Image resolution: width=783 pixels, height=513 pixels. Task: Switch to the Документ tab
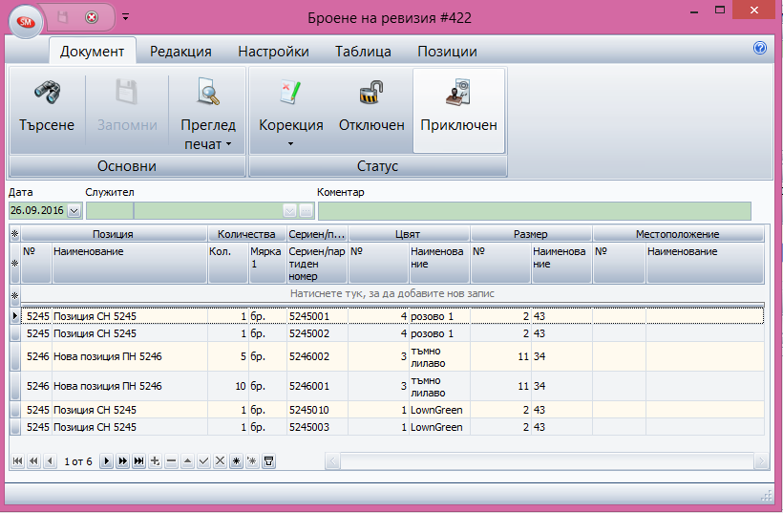[92, 52]
